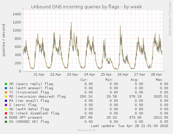Click the 1400 y-axis tick label
173x134 pixels.
pos(17,14)
